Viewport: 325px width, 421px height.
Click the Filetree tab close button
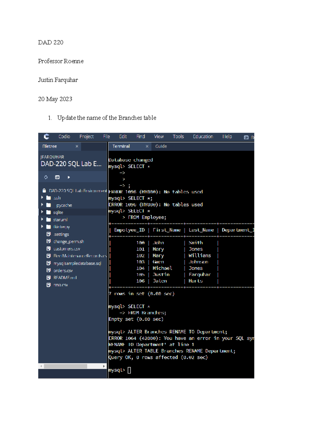point(77,146)
